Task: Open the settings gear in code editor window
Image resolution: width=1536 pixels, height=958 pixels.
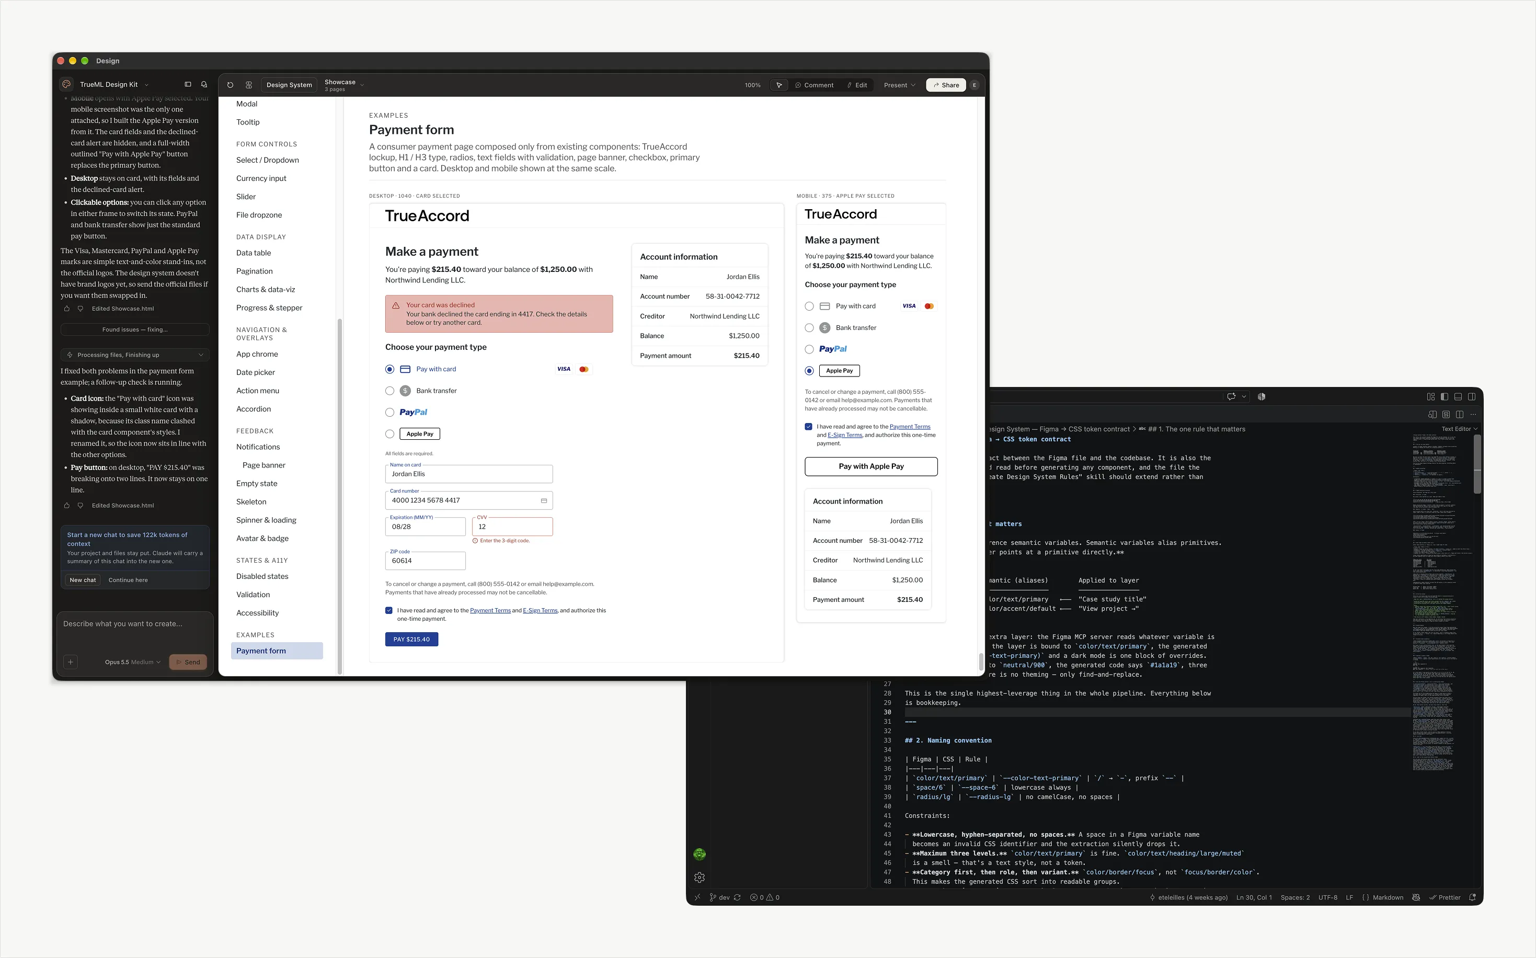Action: point(700,877)
